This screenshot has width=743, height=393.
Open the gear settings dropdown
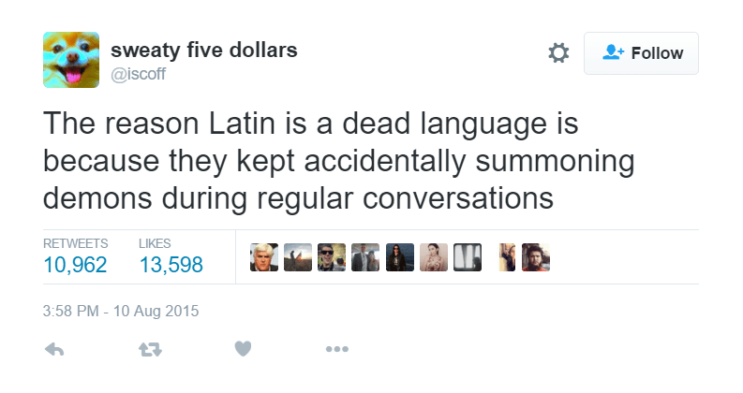click(x=558, y=53)
